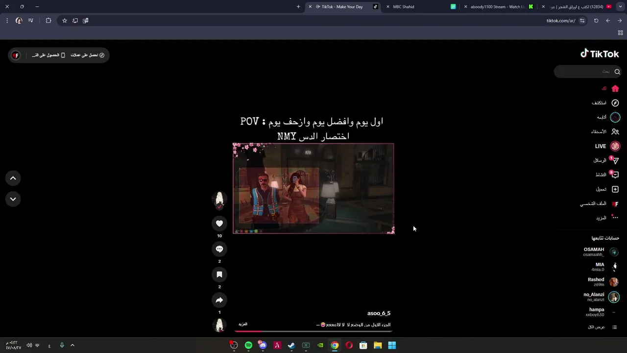
Task: Open the media control icon in toolbar
Action: (x=31, y=21)
